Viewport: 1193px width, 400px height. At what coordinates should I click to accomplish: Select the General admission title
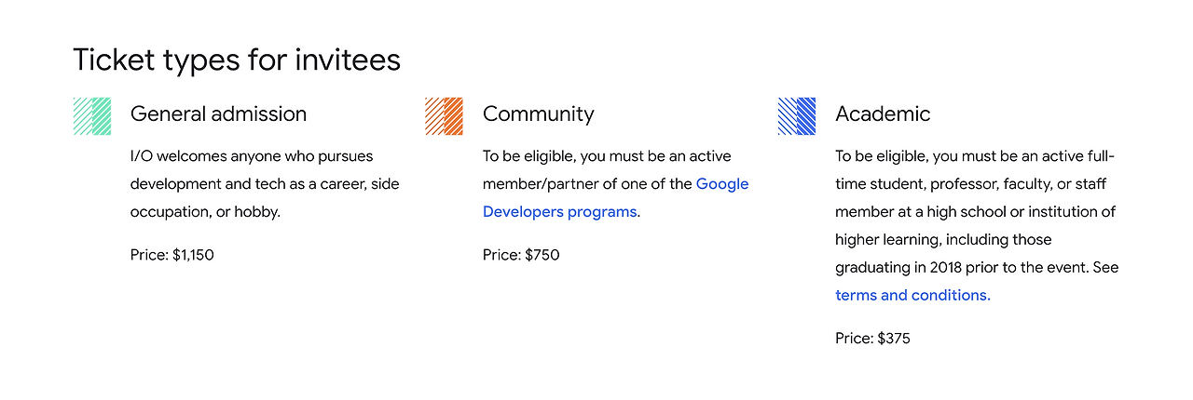tap(218, 113)
